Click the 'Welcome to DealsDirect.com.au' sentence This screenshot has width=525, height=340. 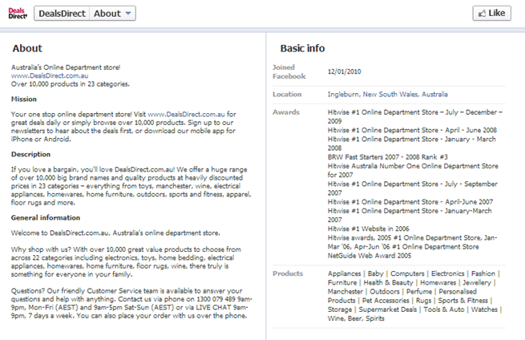click(x=115, y=233)
